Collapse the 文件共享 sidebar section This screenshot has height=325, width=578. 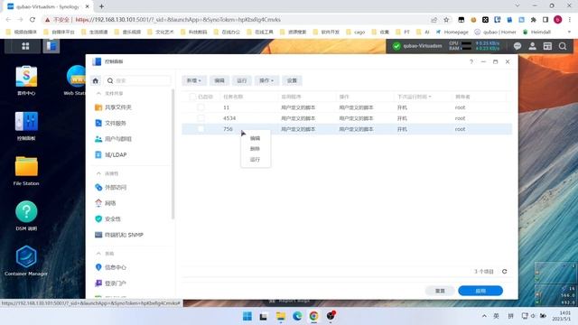tap(98, 93)
